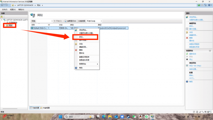The height and width of the screenshot is (120, 213).
Task: Click the black Stop (停止) square icon in Actions pane
Action: (187, 59)
